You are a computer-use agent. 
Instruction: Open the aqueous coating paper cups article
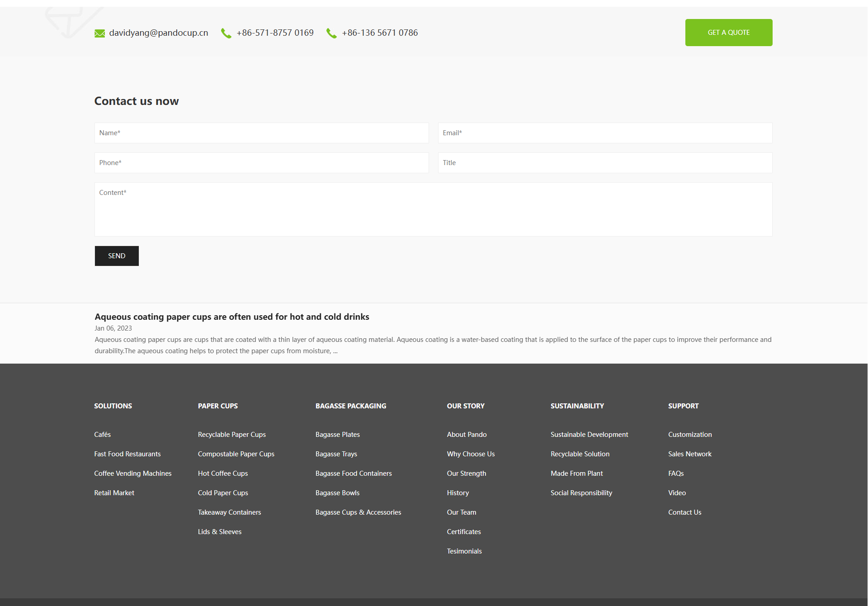pyautogui.click(x=231, y=317)
